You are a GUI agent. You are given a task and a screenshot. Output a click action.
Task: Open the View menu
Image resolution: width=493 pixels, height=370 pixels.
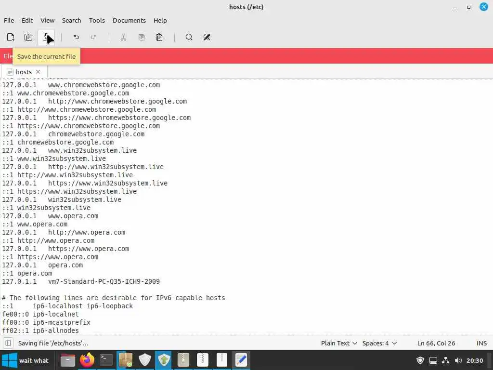47,20
